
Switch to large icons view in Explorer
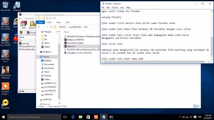click(x=198, y=106)
